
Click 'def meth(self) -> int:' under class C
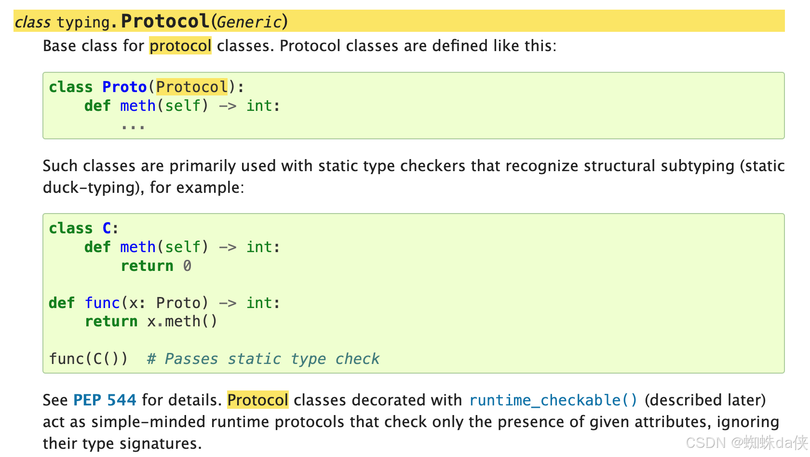pyautogui.click(x=182, y=247)
